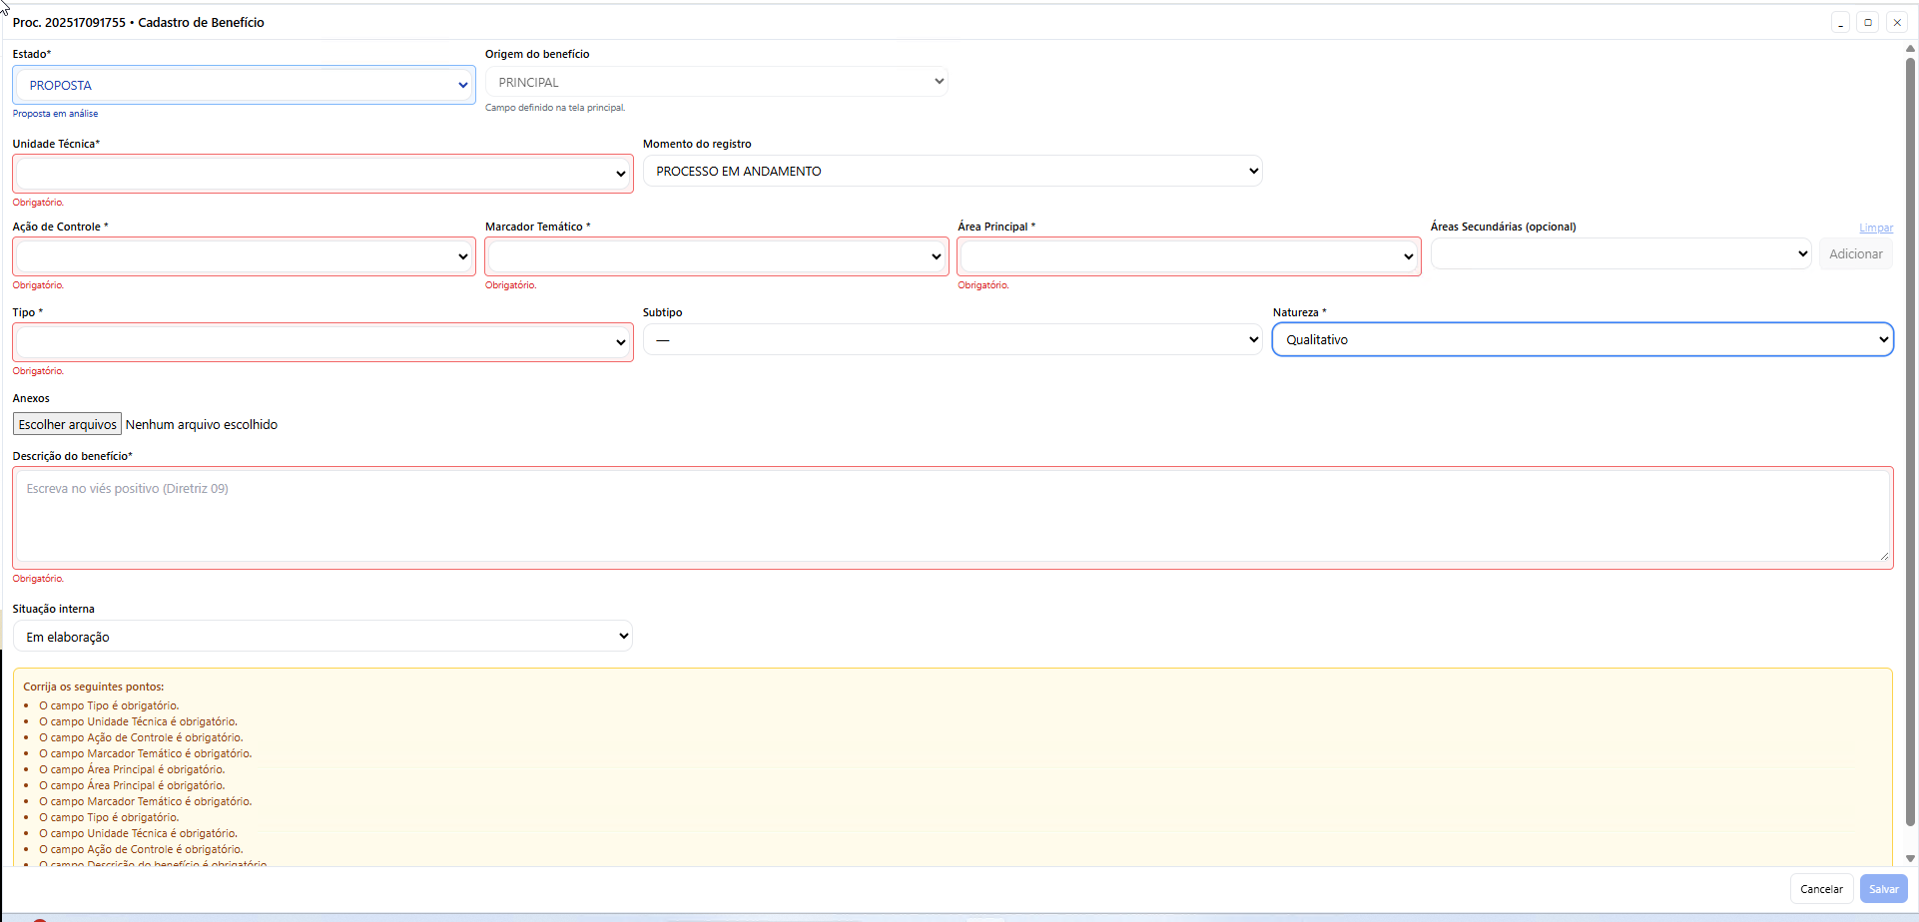Expand the Tipo dropdown
This screenshot has width=1919, height=922.
(x=322, y=342)
